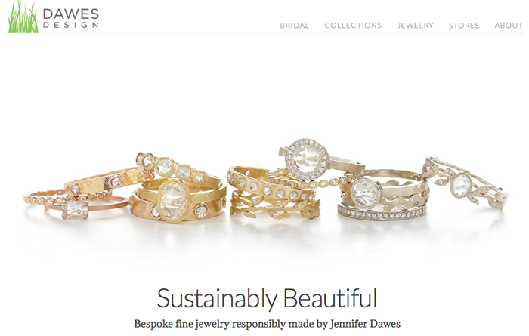529x336 pixels.
Task: Open the BRIDAL menu
Action: pyautogui.click(x=294, y=26)
